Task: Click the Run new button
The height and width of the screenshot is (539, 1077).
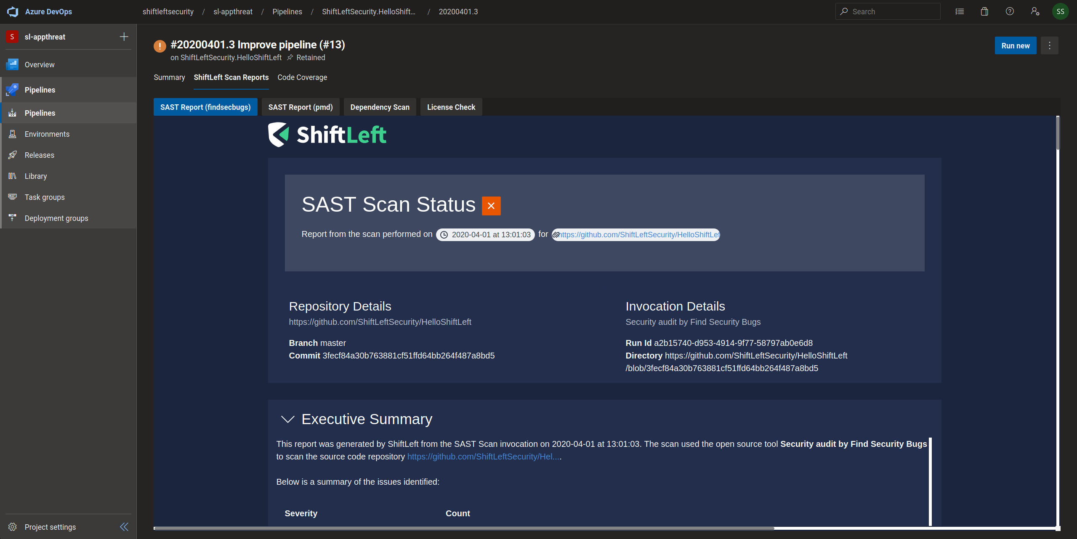Action: tap(1015, 45)
